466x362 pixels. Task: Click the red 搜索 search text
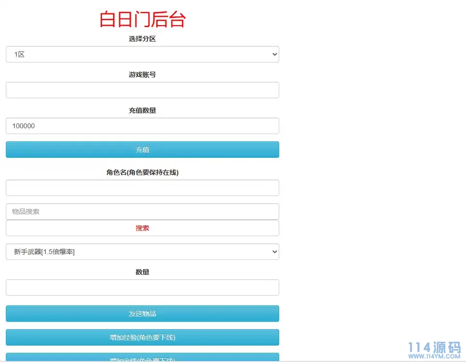click(x=142, y=227)
